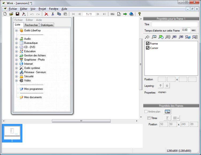Click the layering up arrow button
The height and width of the screenshot is (155, 201).
coord(160,86)
